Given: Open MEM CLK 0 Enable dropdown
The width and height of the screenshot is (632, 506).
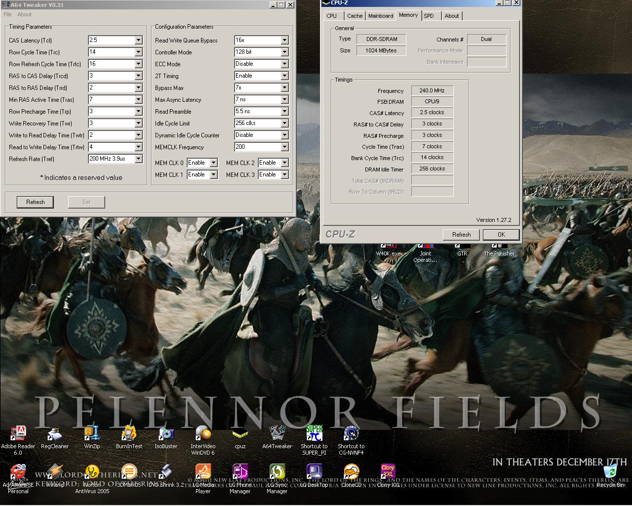Looking at the screenshot, I should [x=213, y=163].
